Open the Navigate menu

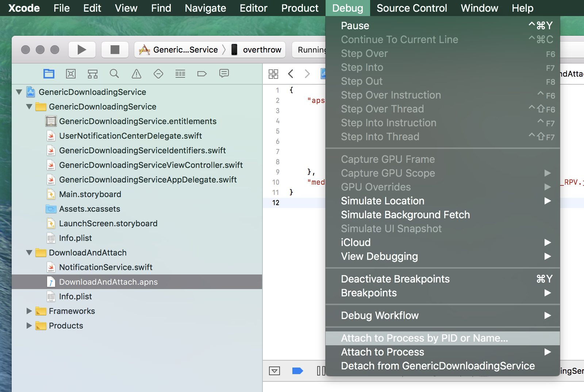205,8
